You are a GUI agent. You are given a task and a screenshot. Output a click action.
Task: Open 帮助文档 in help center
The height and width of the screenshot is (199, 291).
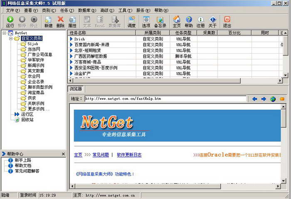click(20, 165)
